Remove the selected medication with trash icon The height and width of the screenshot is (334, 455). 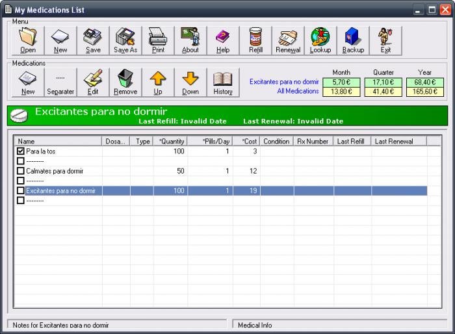click(x=125, y=82)
